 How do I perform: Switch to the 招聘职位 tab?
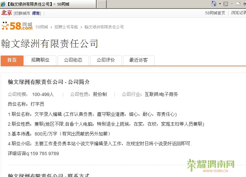41,60
